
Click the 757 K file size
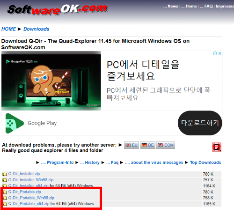pyautogui.click(x=208, y=180)
